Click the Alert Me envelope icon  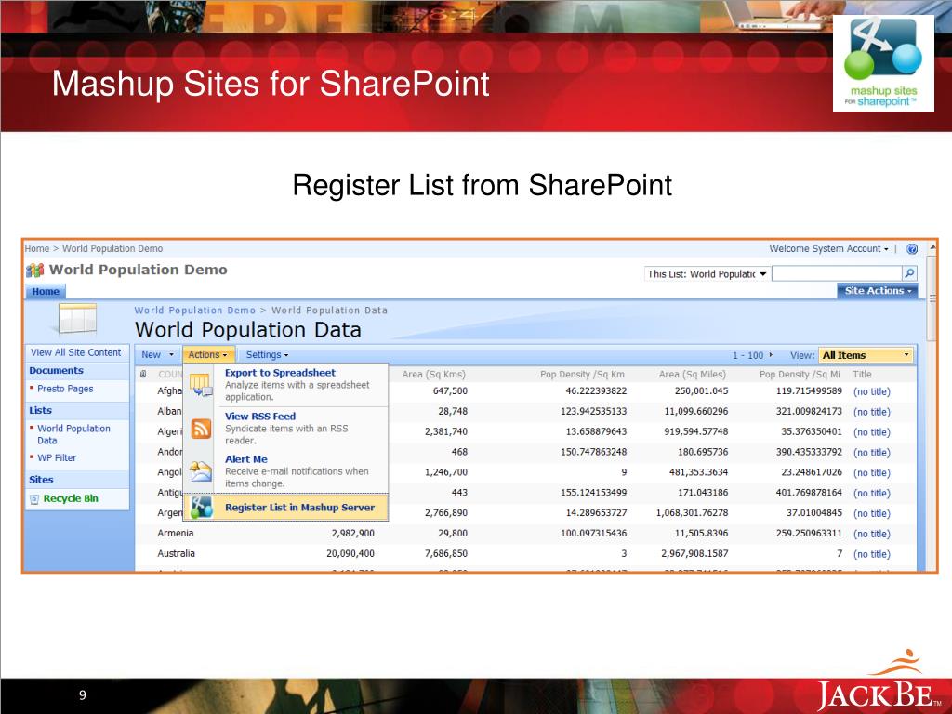201,471
